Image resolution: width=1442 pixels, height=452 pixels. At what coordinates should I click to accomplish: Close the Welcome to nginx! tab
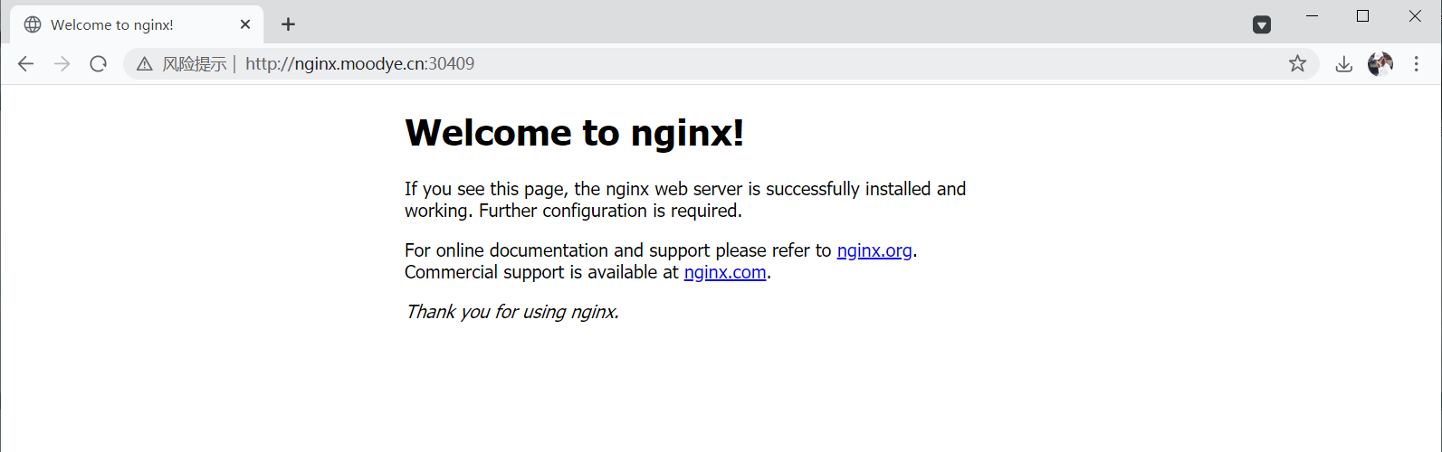coord(245,24)
